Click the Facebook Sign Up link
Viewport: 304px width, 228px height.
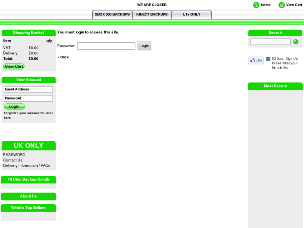coord(291,59)
